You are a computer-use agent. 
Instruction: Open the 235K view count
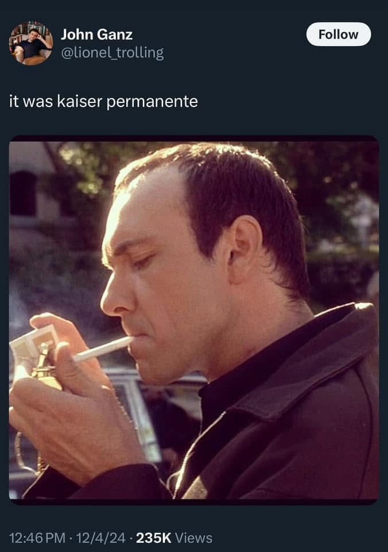[154, 538]
